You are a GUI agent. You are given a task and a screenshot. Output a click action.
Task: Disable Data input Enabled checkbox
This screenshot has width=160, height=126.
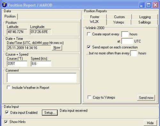click(x=7, y=113)
